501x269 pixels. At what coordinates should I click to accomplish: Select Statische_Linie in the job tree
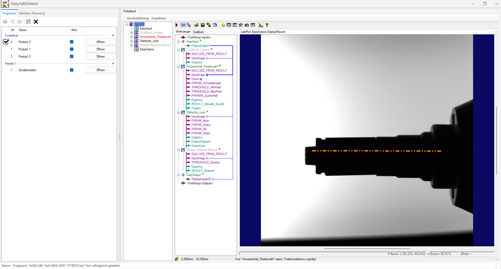pyautogui.click(x=149, y=41)
